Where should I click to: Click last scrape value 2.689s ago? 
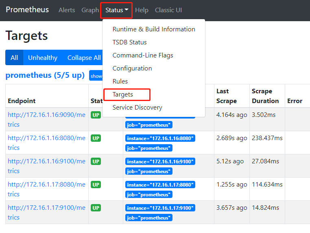click(232, 138)
